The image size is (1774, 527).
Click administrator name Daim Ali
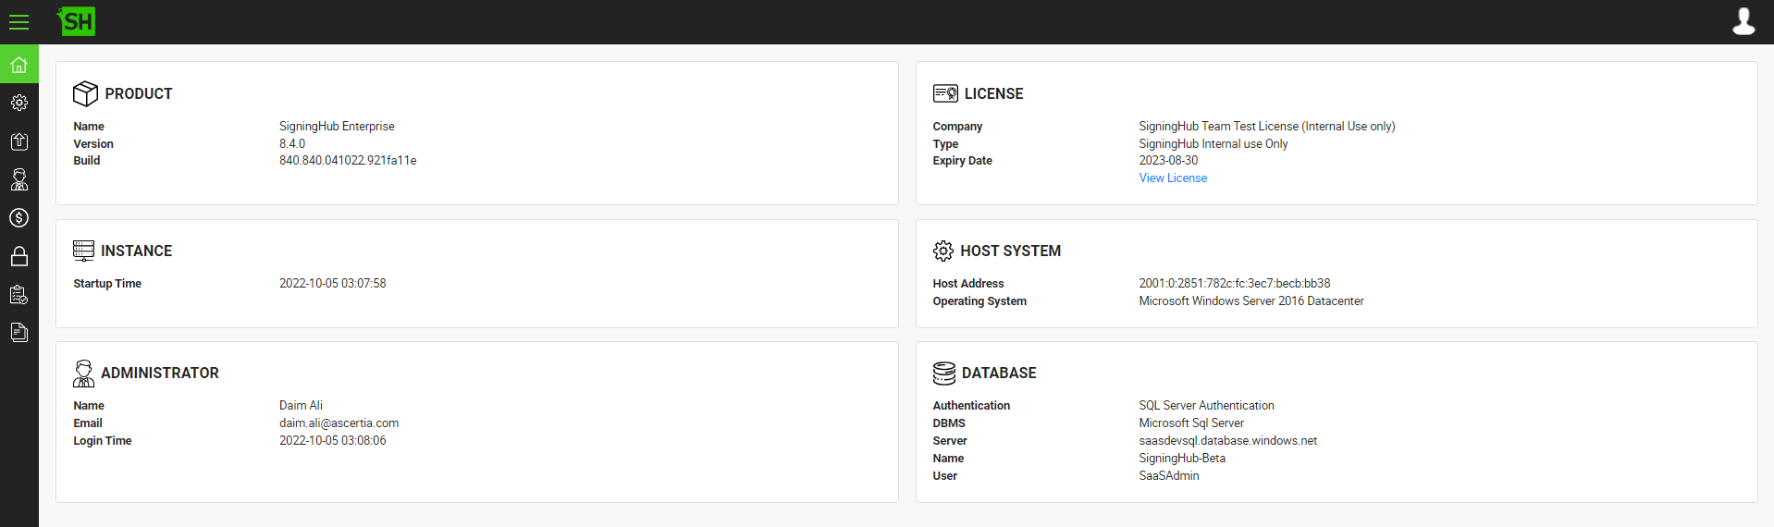pyautogui.click(x=301, y=406)
